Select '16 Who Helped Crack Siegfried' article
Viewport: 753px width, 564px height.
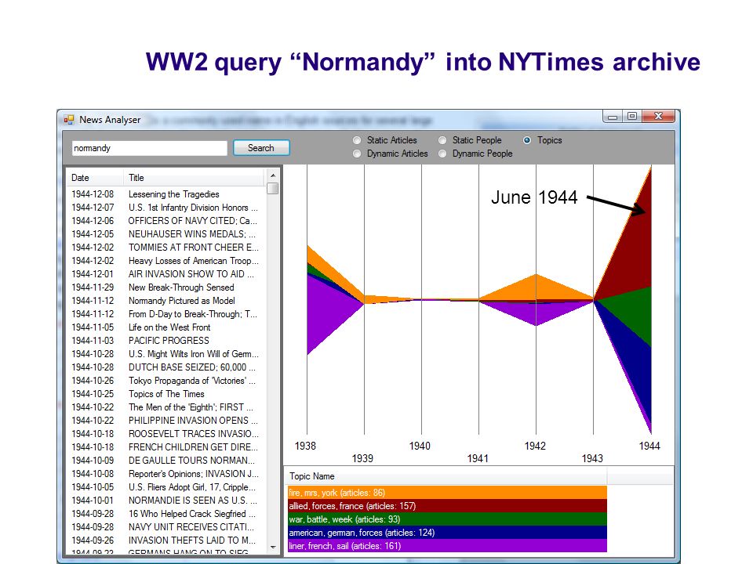point(166,514)
